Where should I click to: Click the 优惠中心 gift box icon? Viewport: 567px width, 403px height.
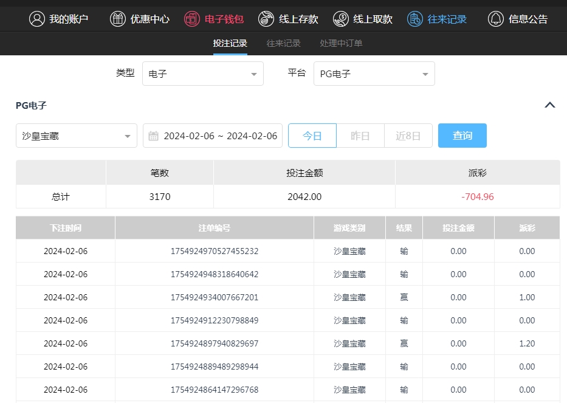pos(118,19)
